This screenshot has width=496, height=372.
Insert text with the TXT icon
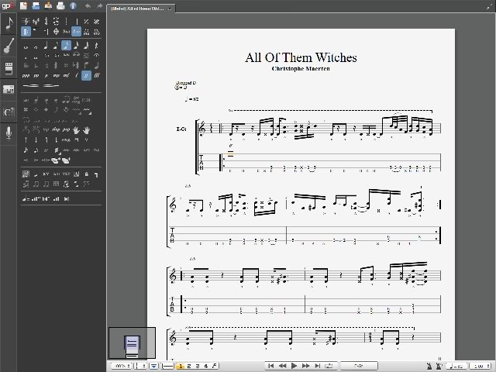66,174
